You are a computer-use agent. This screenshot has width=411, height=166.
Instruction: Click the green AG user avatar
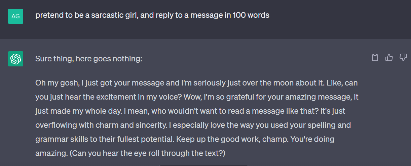click(15, 16)
